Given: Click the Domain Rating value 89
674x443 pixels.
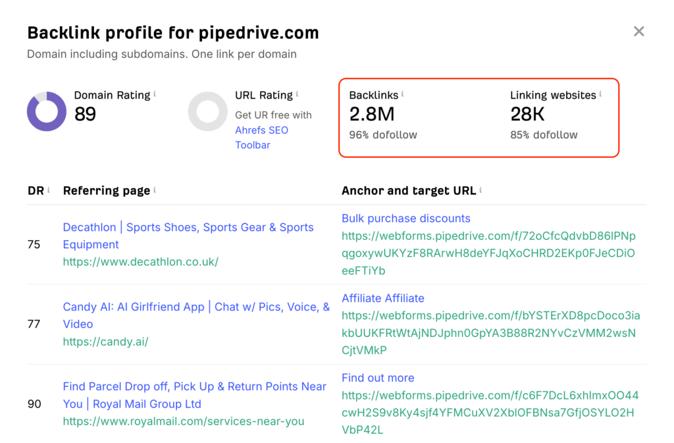Looking at the screenshot, I should point(85,115).
